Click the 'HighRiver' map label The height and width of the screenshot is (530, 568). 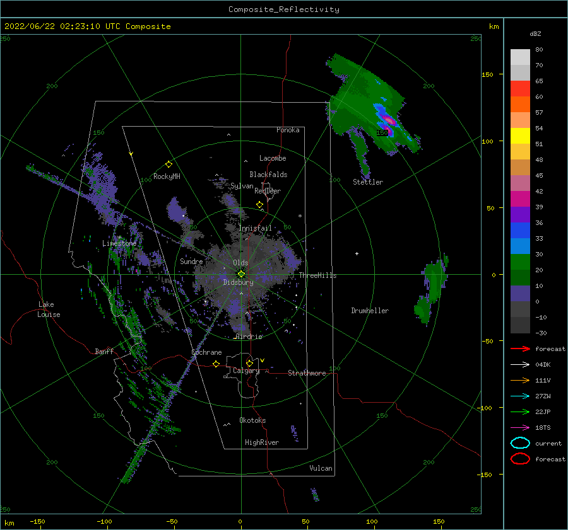coord(262,442)
